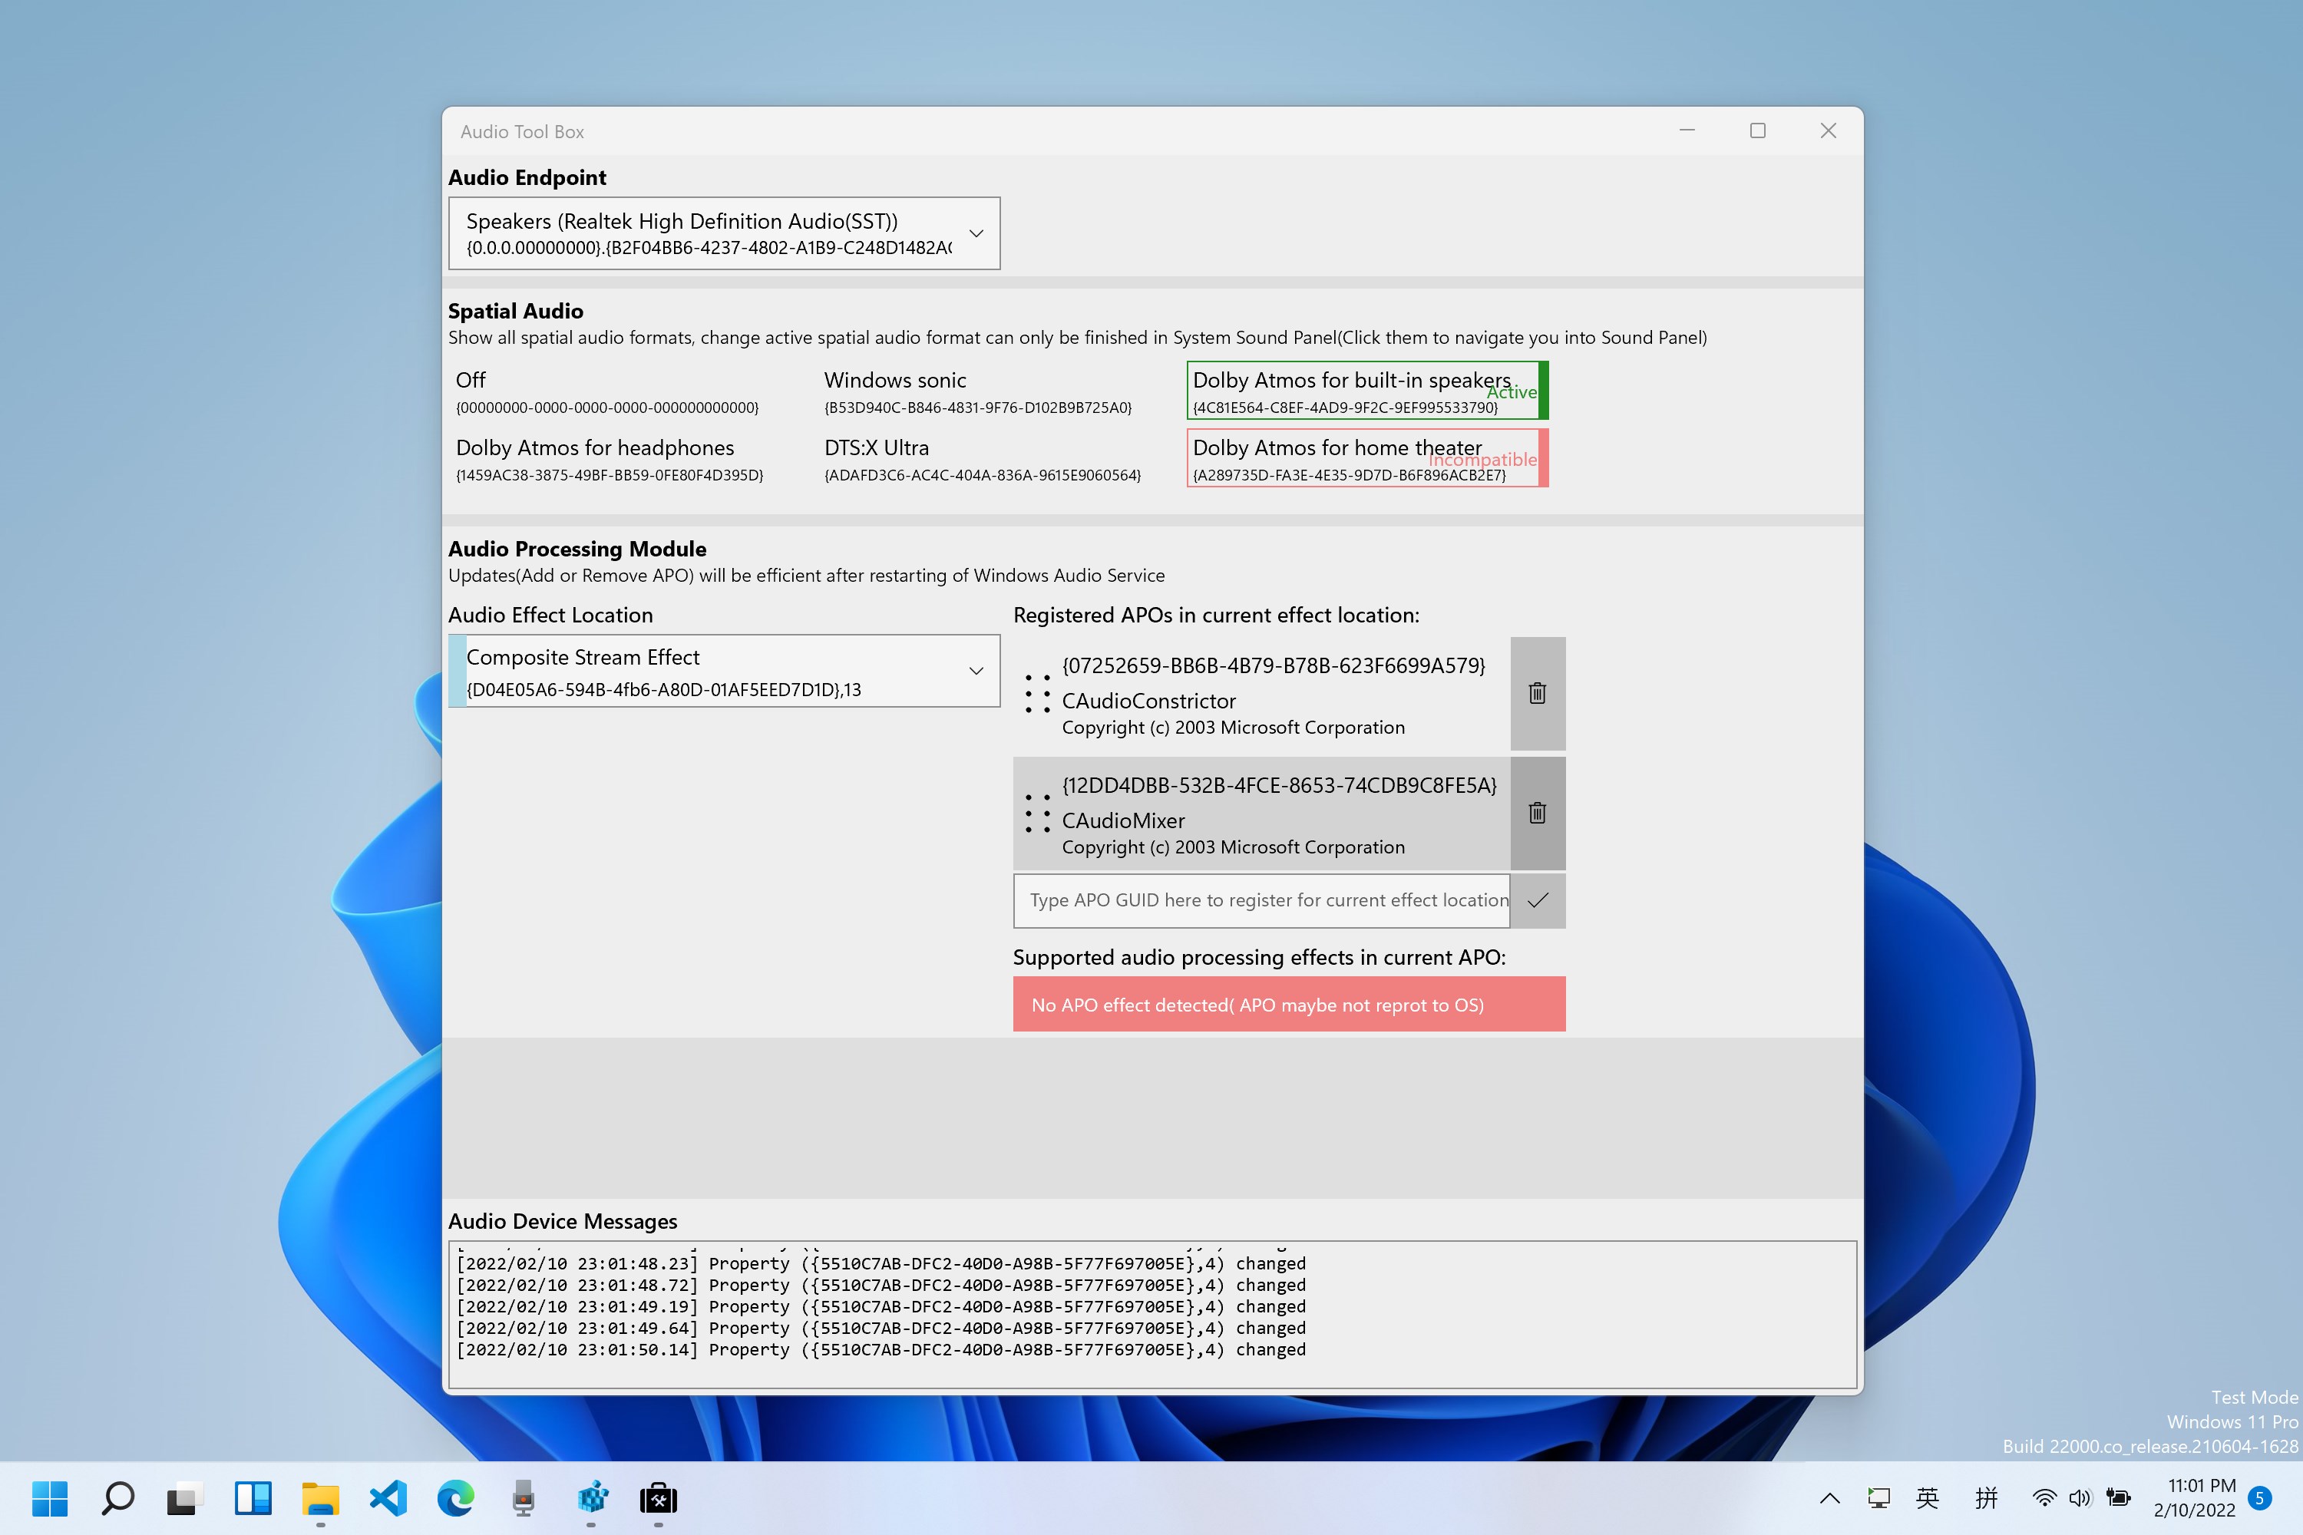Screen dimensions: 2303x1535
Task: Select the Off spatial audio option
Action: (x=607, y=391)
